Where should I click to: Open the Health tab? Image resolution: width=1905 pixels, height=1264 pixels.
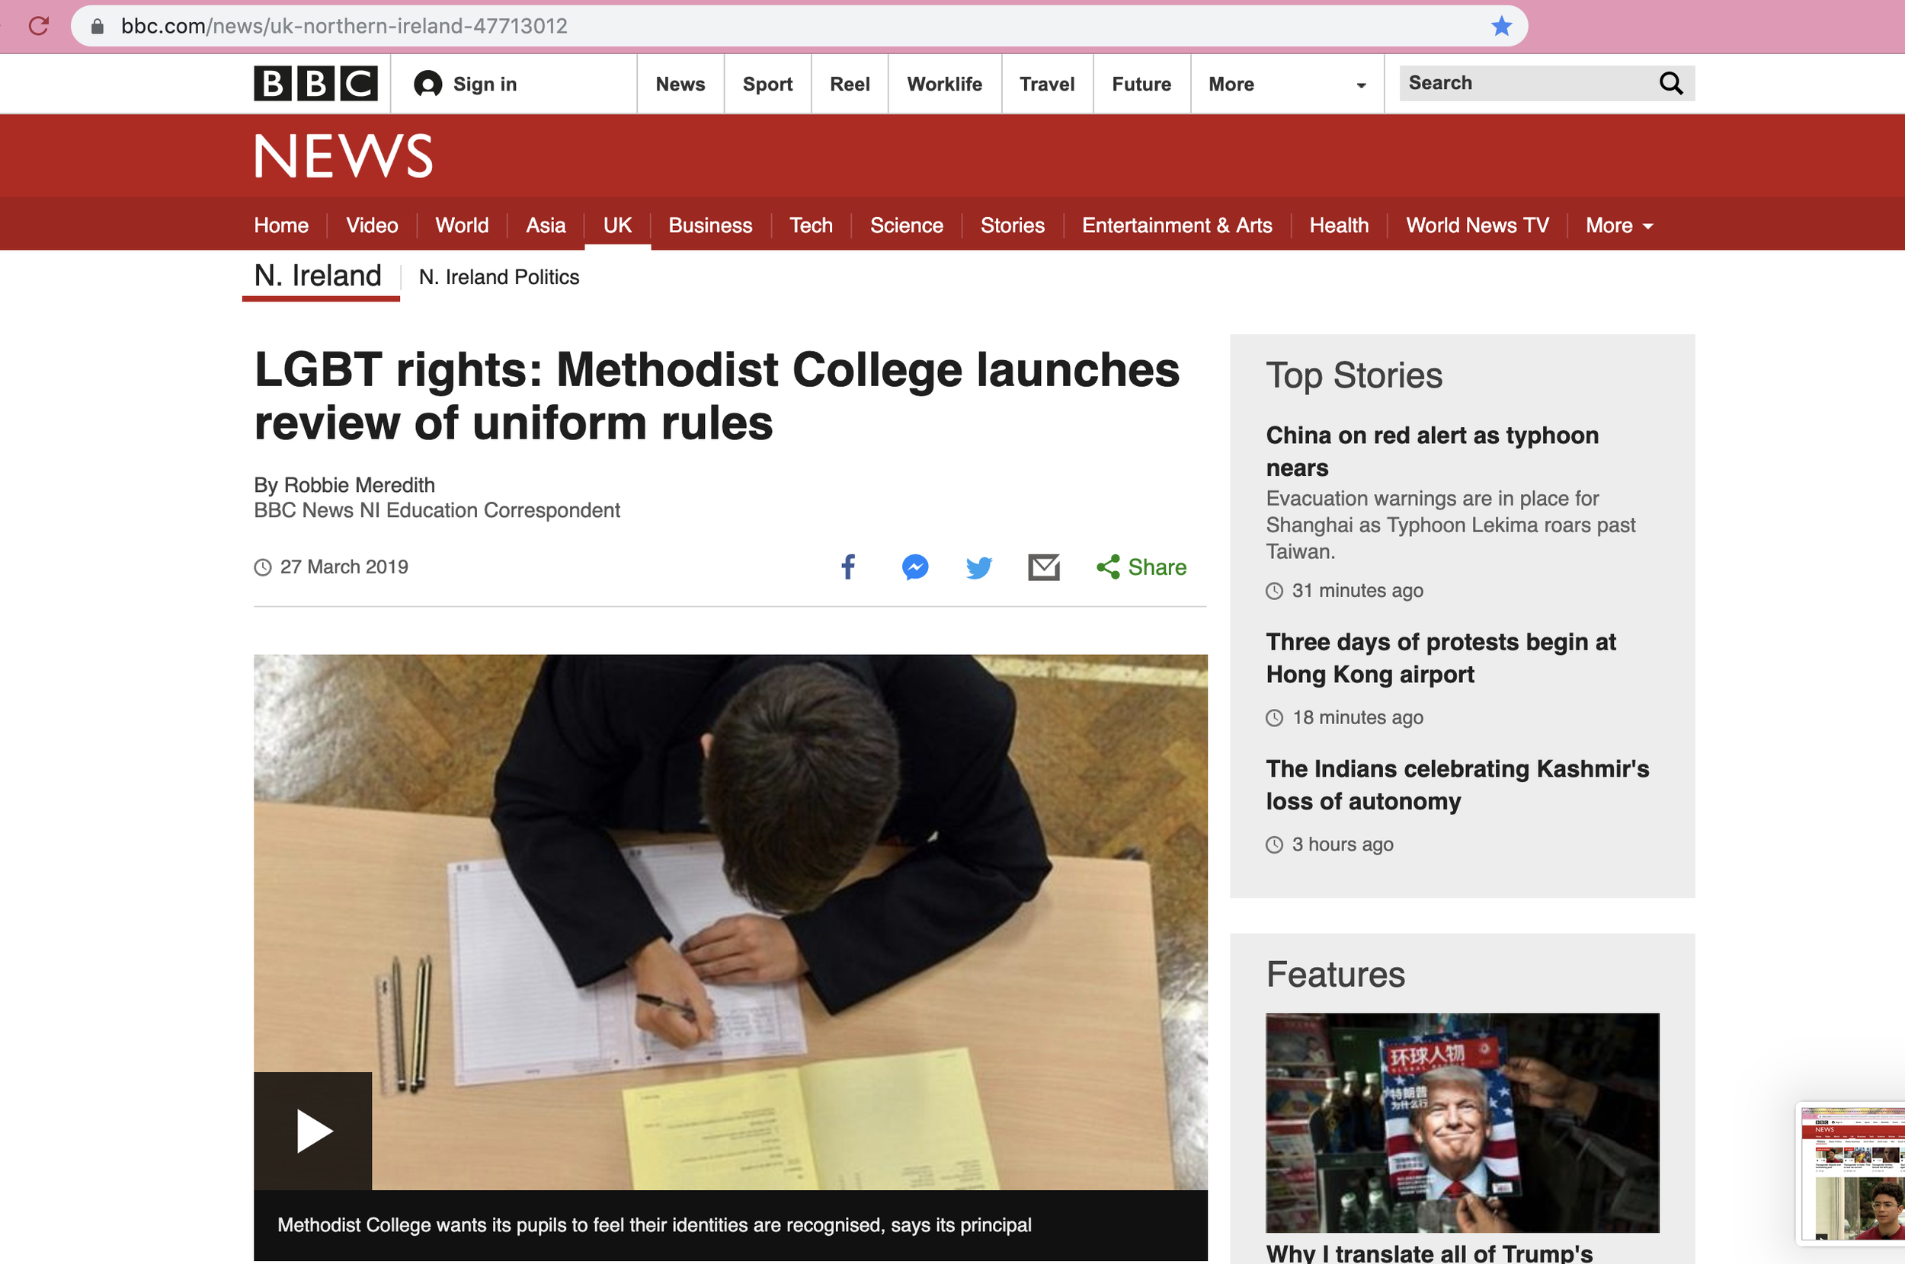point(1339,225)
